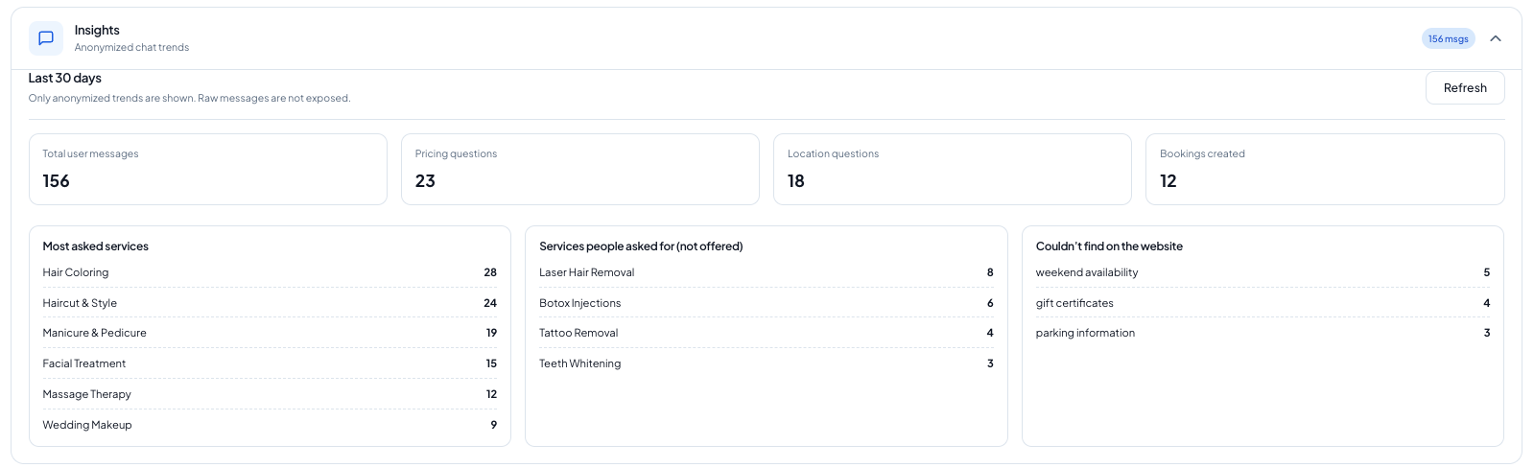Click the Location questions card

tap(952, 169)
